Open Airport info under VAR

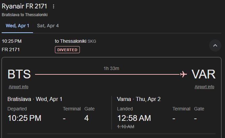(x=204, y=87)
